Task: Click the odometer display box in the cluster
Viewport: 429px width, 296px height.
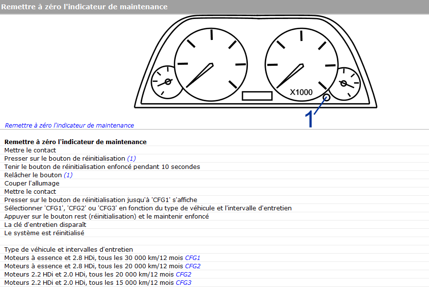Action: point(257,96)
